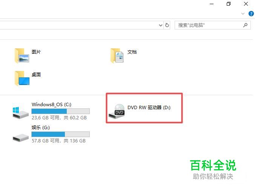This screenshot has height=193, width=255.
Task: Click the 文档 folder label
Action: 132,52
